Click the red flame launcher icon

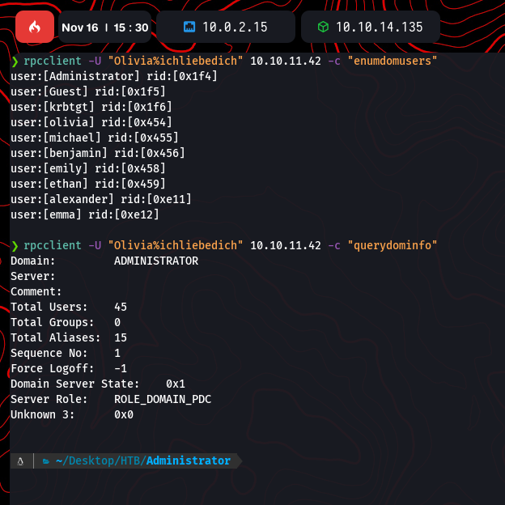tap(35, 27)
